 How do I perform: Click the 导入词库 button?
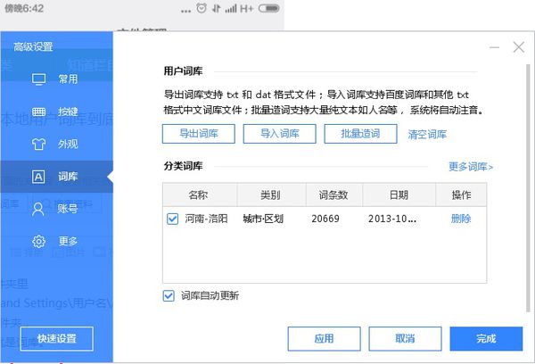[279, 134]
